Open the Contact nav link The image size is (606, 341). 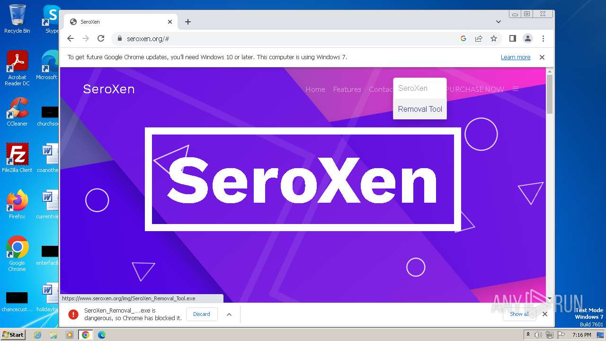[381, 89]
